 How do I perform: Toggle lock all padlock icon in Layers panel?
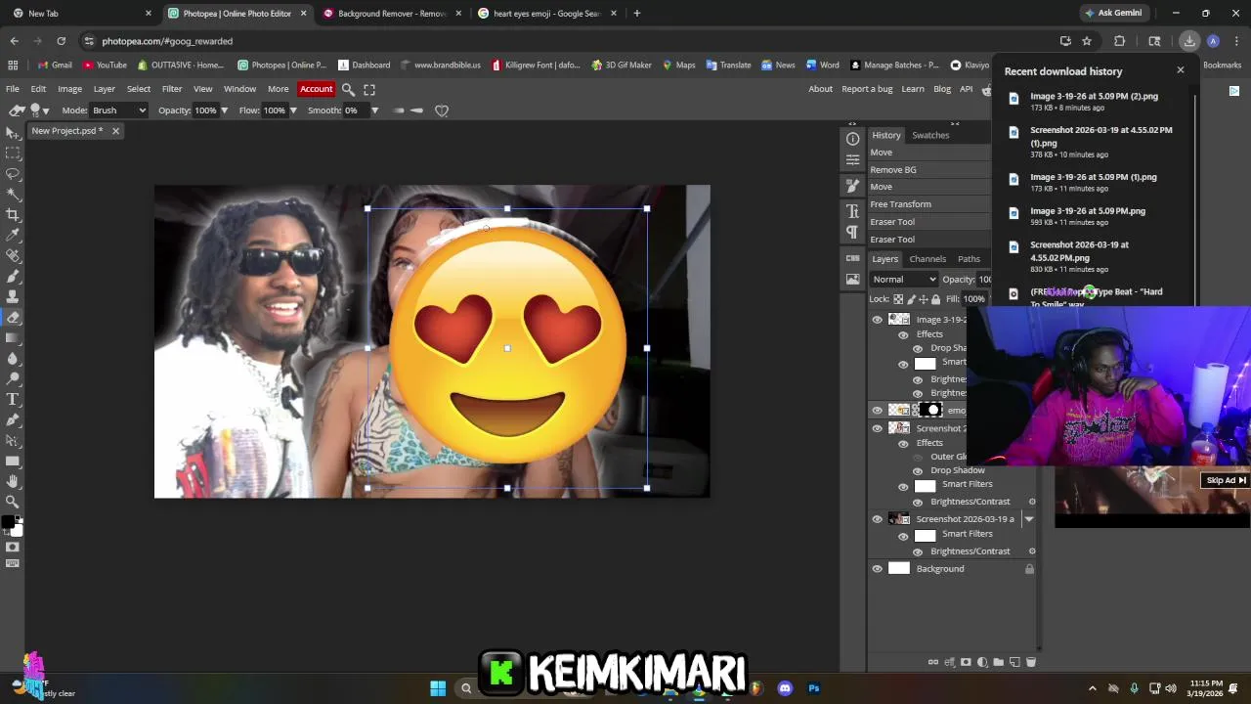935,299
